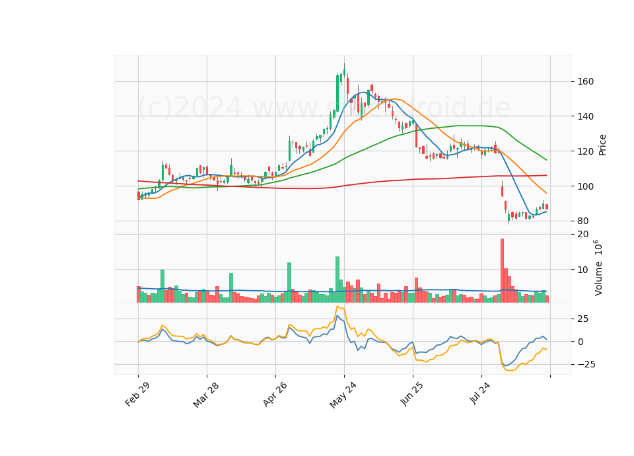Image resolution: width=634 pixels, height=456 pixels.
Task: Click the 80 price axis value
Action: pos(582,221)
